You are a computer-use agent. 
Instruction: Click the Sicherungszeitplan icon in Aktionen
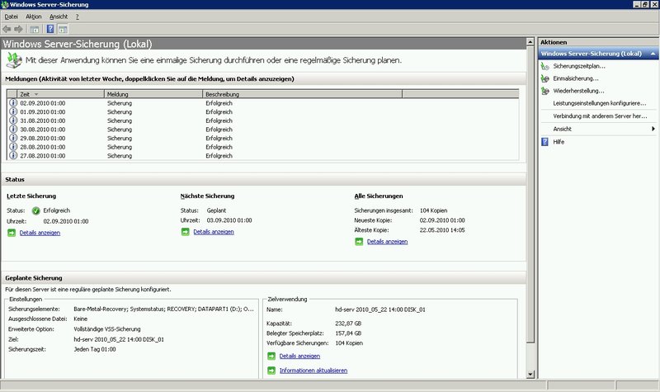tap(545, 66)
